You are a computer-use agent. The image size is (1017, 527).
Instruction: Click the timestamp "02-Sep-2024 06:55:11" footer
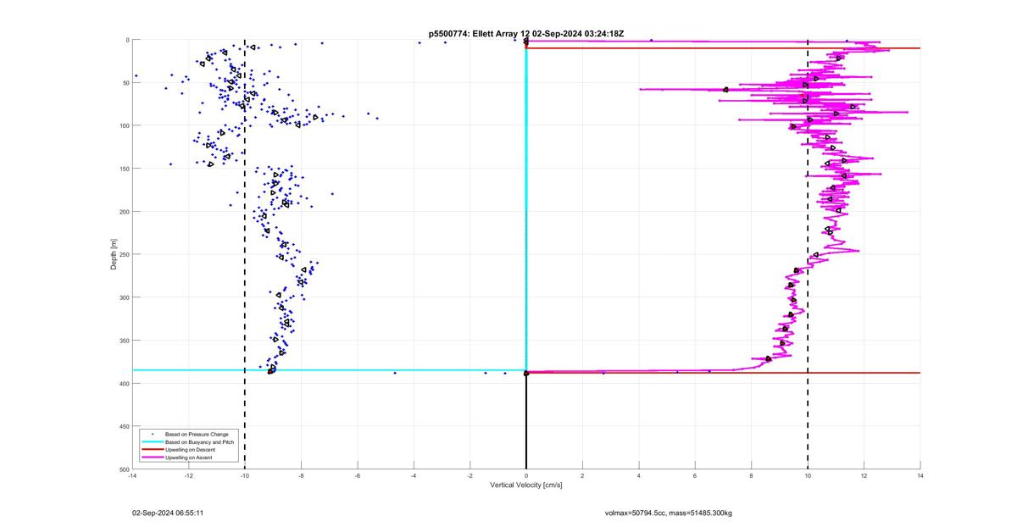(x=168, y=513)
